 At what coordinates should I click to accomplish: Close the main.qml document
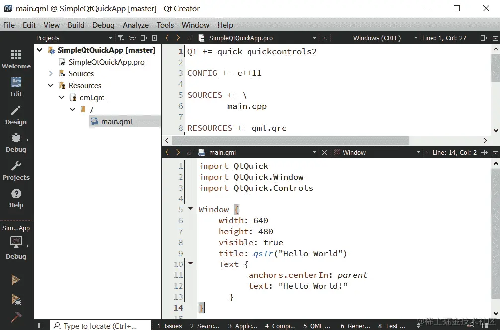[x=324, y=152]
